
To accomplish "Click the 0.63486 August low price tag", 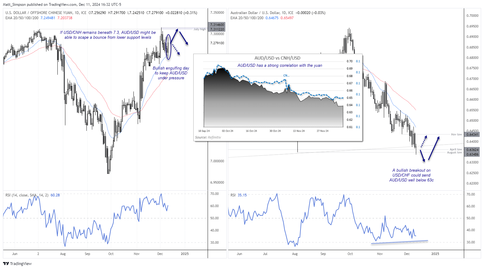I will point(472,154).
